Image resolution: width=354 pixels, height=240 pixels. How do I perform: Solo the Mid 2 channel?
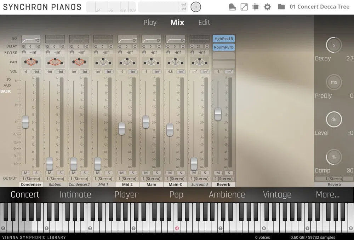click(x=132, y=173)
